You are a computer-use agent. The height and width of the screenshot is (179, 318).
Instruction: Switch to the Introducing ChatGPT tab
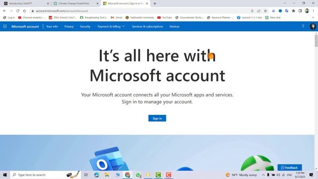pyautogui.click(x=26, y=3)
